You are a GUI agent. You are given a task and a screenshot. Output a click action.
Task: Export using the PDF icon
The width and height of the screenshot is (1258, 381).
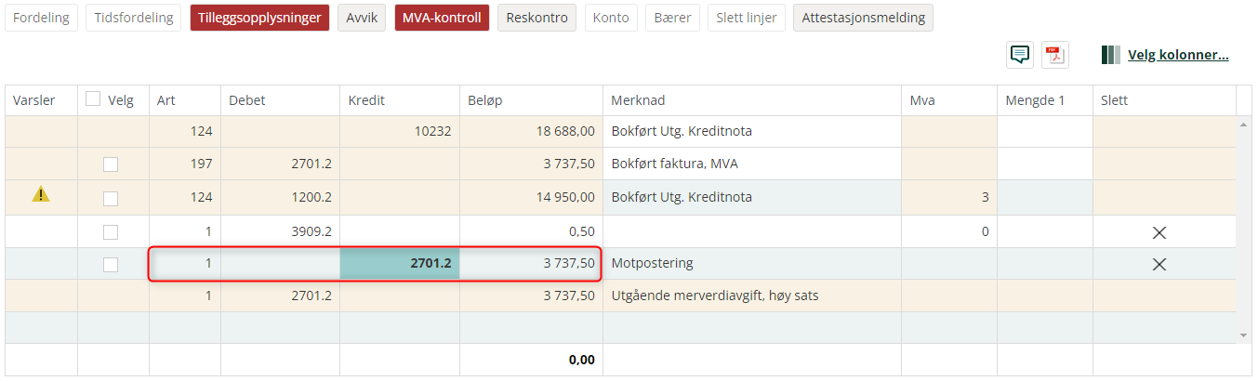pyautogui.click(x=1055, y=55)
